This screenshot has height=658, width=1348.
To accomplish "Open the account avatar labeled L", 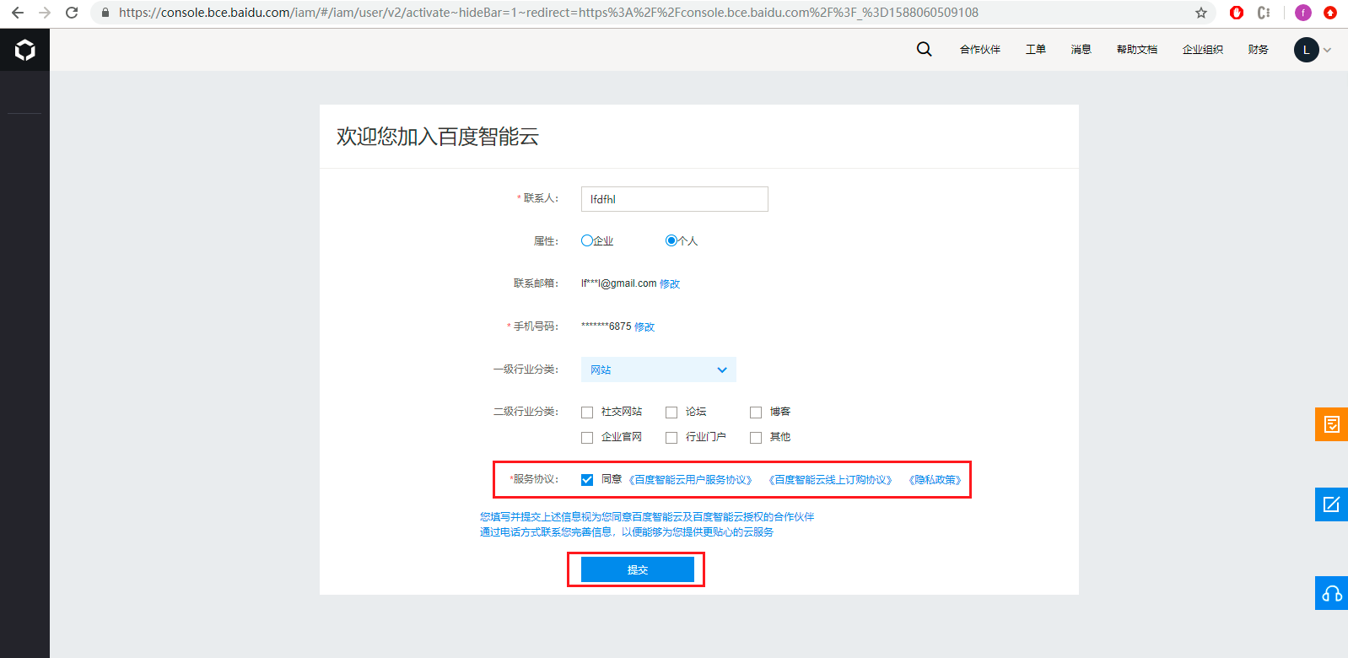I will [x=1307, y=50].
